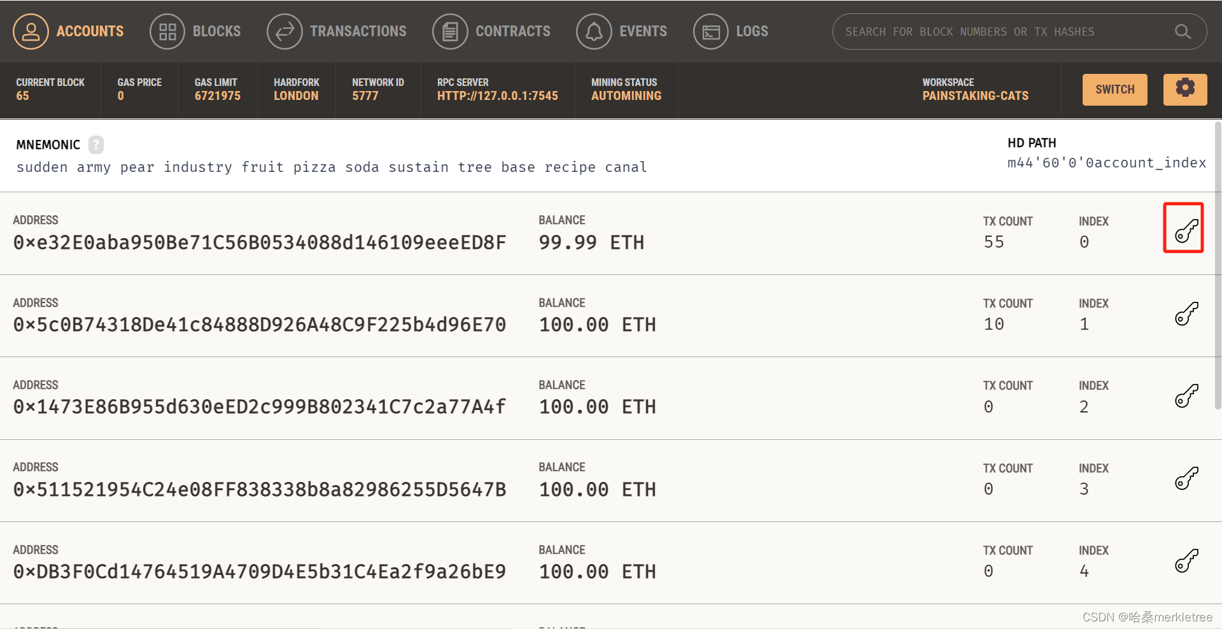Open the Logs terminal icon
The image size is (1222, 629).
[x=711, y=31]
